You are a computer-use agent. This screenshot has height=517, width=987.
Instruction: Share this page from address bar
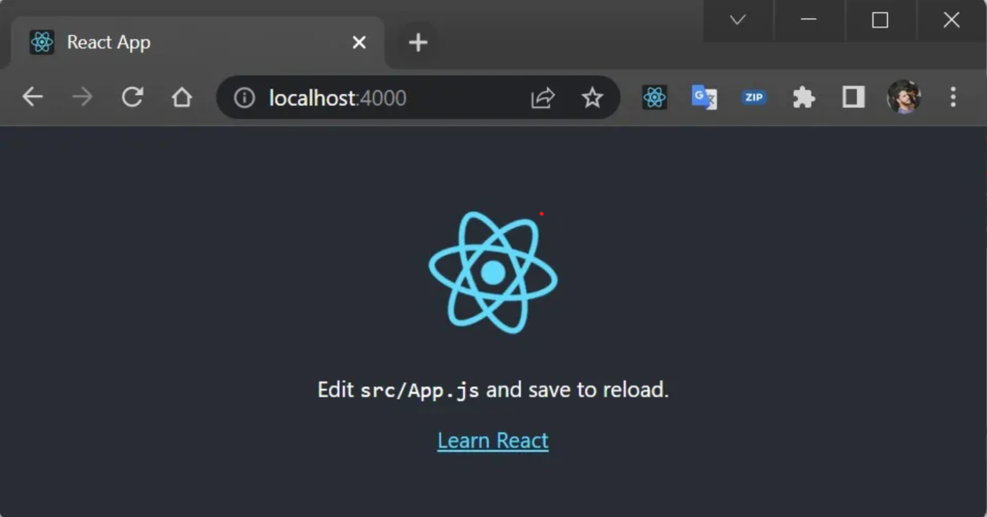pos(543,98)
